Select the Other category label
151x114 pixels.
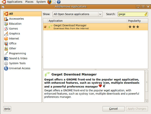coord(13,48)
